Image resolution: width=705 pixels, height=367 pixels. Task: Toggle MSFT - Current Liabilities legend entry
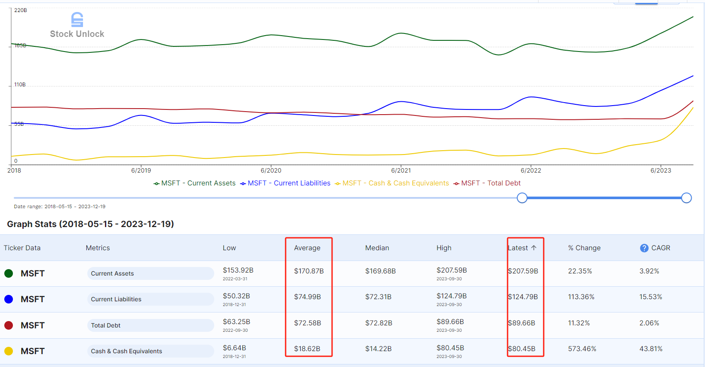pyautogui.click(x=285, y=183)
